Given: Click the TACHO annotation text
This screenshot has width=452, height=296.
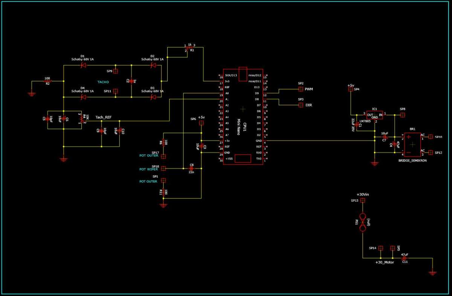Looking at the screenshot, I should point(103,81).
